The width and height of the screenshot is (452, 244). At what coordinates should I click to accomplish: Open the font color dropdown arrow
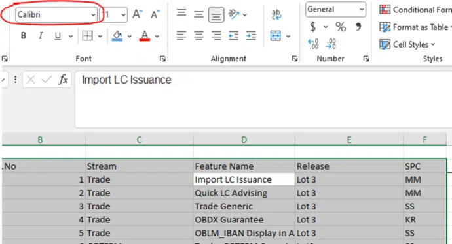pos(157,36)
